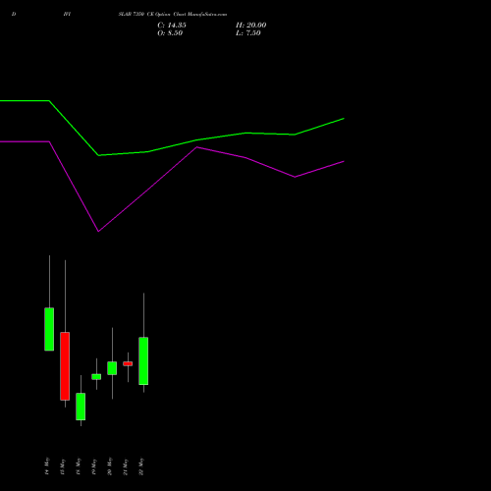Screen dimensions: 491x491
Task: Click the high value H: 20.00
Action: click(251, 26)
